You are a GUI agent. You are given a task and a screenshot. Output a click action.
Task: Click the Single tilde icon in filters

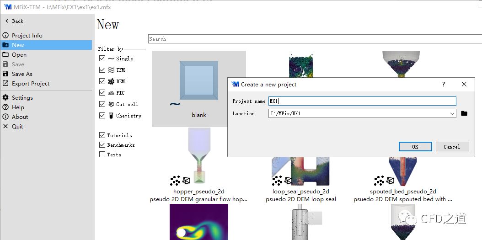(111, 59)
